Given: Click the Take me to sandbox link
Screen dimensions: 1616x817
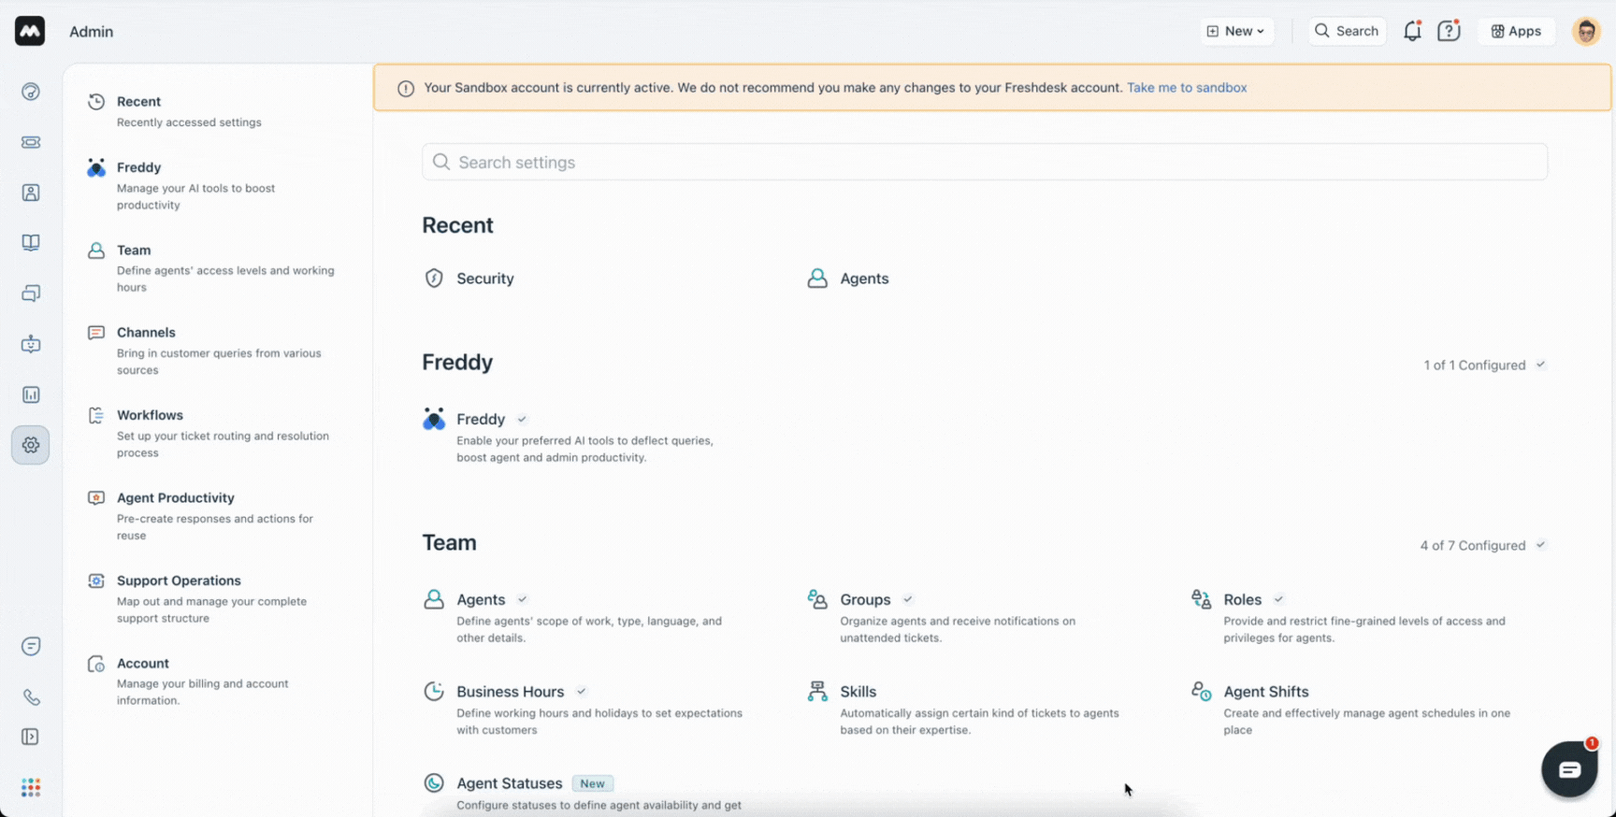Looking at the screenshot, I should (1187, 88).
